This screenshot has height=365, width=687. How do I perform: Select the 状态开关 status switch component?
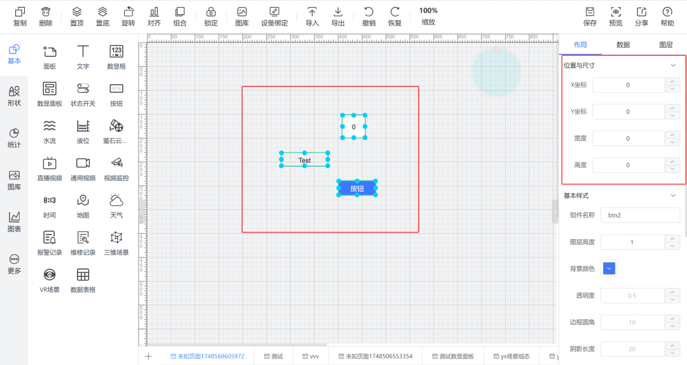point(83,95)
